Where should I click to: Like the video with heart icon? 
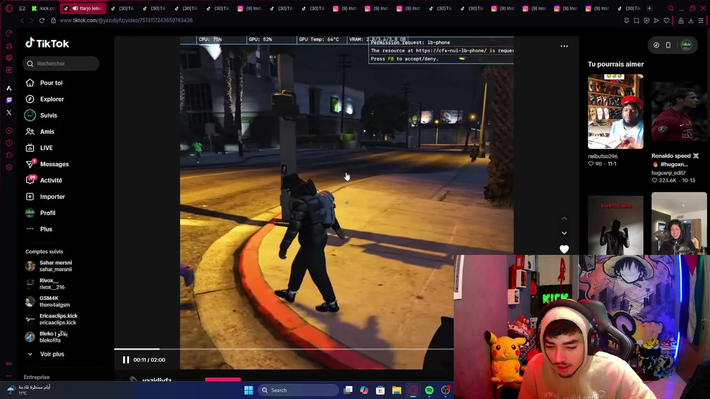click(564, 250)
